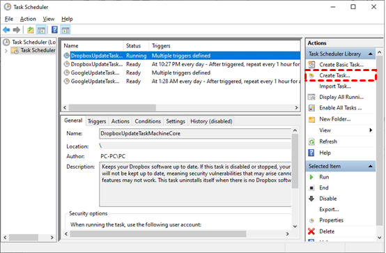The image size is (386, 253).
Task: Click the task list horizontal scrollbar thumb
Action: [112, 107]
